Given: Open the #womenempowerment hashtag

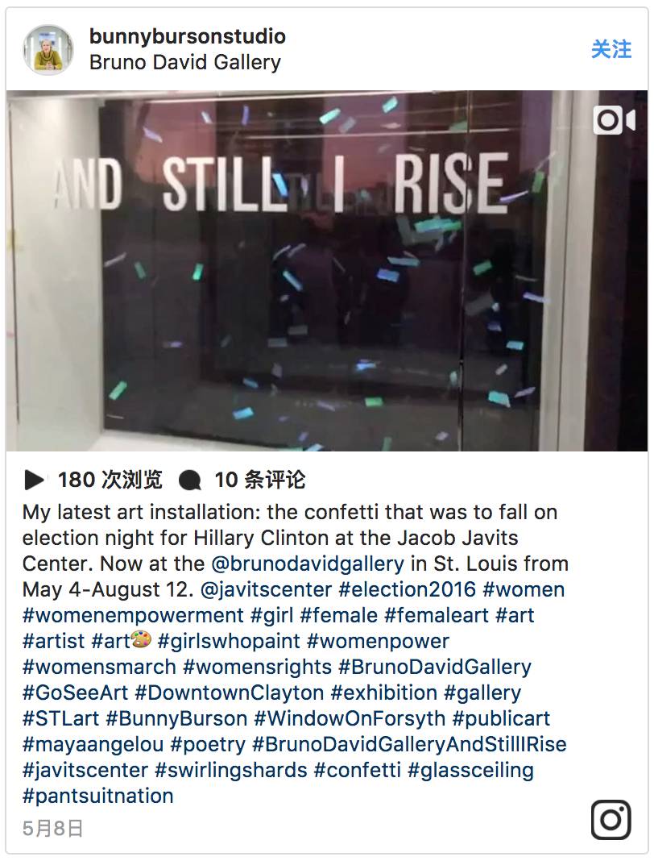Looking at the screenshot, I should pos(134,616).
